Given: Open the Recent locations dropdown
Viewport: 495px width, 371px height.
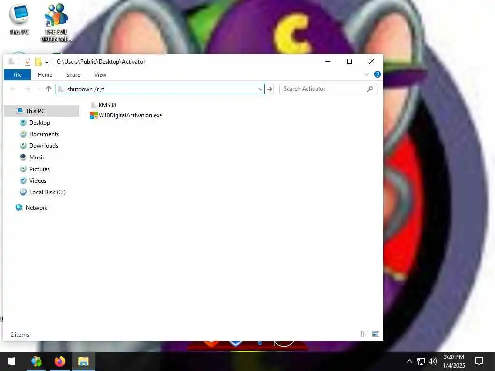Looking at the screenshot, I should click(39, 89).
